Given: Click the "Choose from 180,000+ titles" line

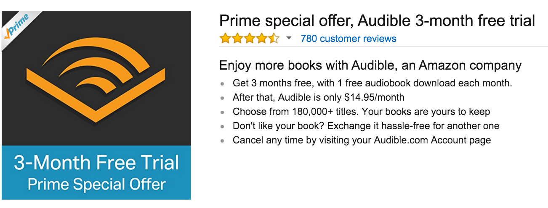Looking at the screenshot, I should coord(361,112).
